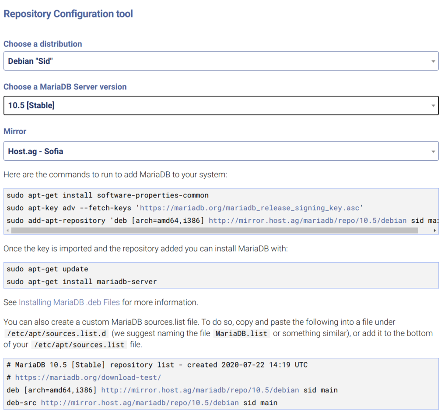Click the horizontal scrollbar thumb in the commands box
Image resolution: width=448 pixels, height=416 pixels.
click(x=214, y=230)
